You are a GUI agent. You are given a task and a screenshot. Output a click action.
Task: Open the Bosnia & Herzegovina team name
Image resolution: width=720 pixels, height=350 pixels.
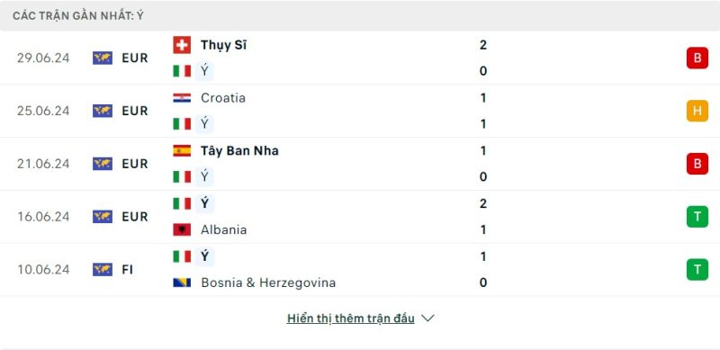pos(268,283)
